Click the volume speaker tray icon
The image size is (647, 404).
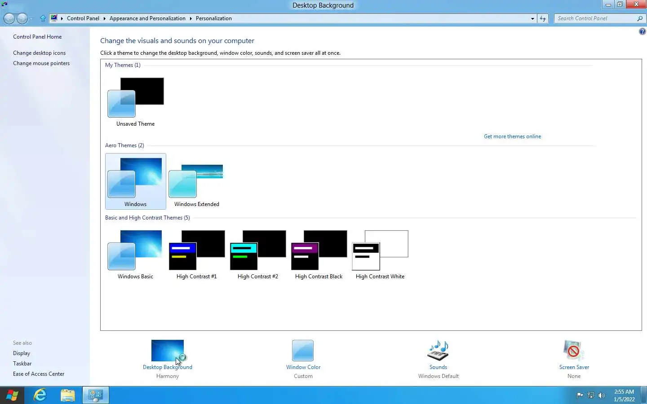[602, 395]
